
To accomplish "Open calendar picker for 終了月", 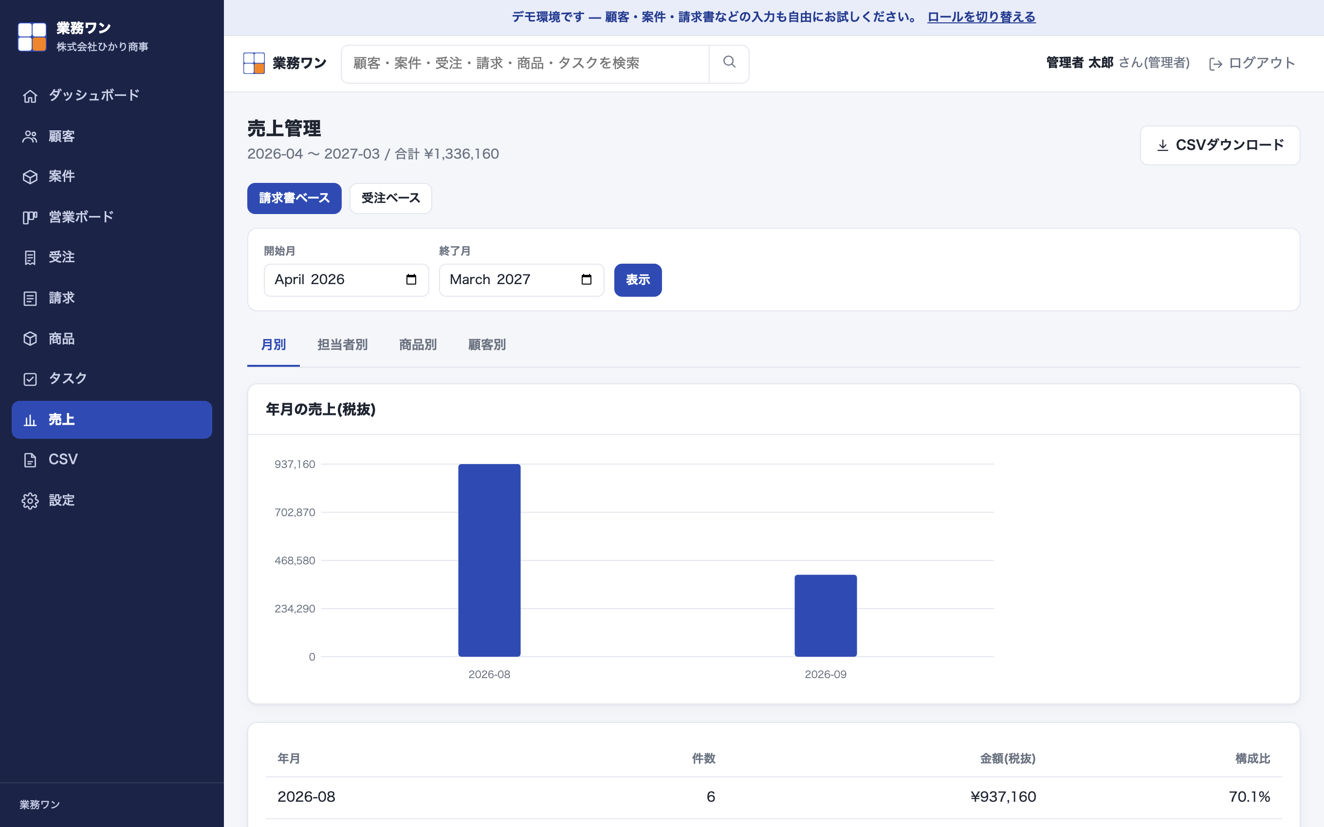I will point(586,280).
